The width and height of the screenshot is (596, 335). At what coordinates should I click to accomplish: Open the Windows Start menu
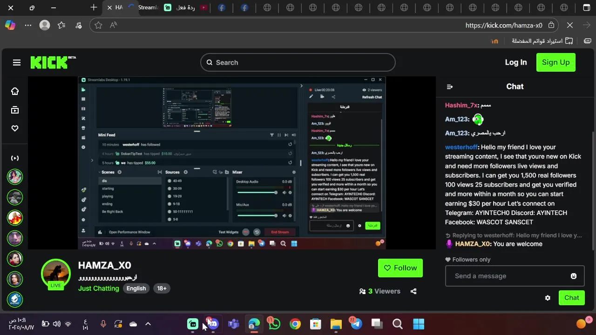(419, 324)
